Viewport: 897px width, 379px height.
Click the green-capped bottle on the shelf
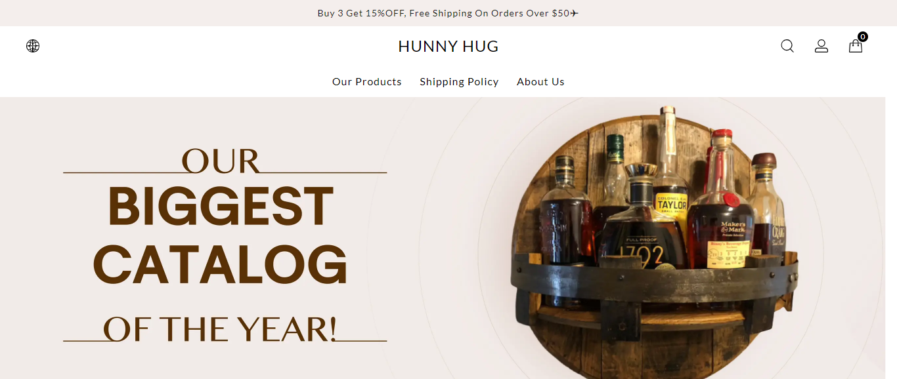(613, 176)
